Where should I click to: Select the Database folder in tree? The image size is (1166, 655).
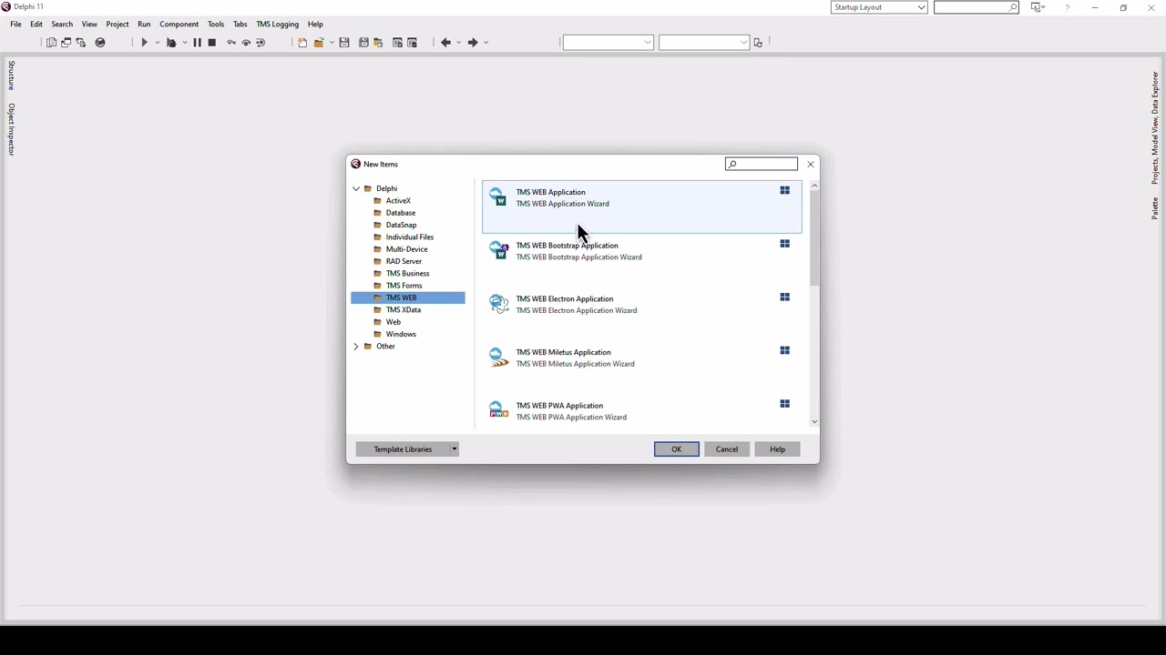tap(401, 213)
